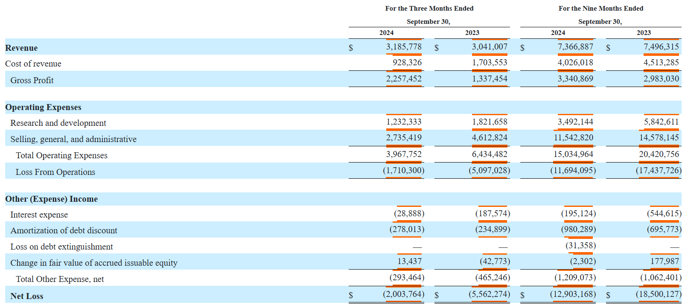
Task: Select the Operating Expenses section heading
Action: pyautogui.click(x=43, y=107)
